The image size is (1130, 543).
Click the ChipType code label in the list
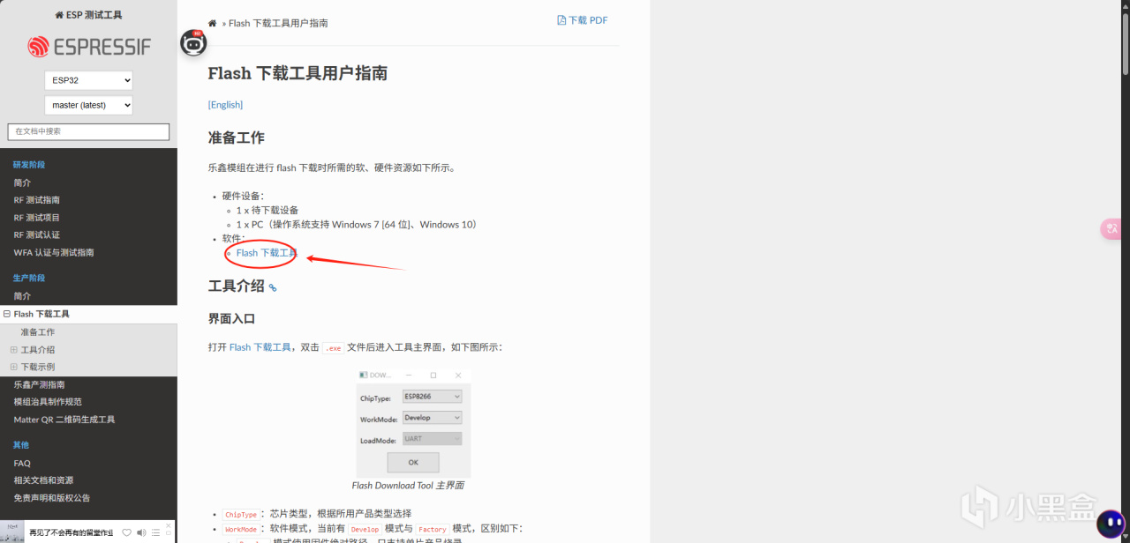coord(241,515)
